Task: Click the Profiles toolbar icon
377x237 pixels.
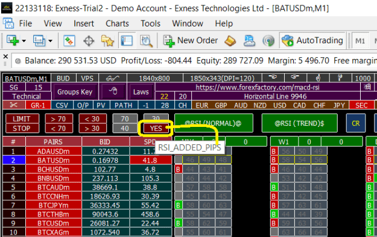Action: (39, 40)
